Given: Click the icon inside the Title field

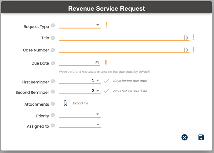Looking at the screenshot, I should coord(186,38).
